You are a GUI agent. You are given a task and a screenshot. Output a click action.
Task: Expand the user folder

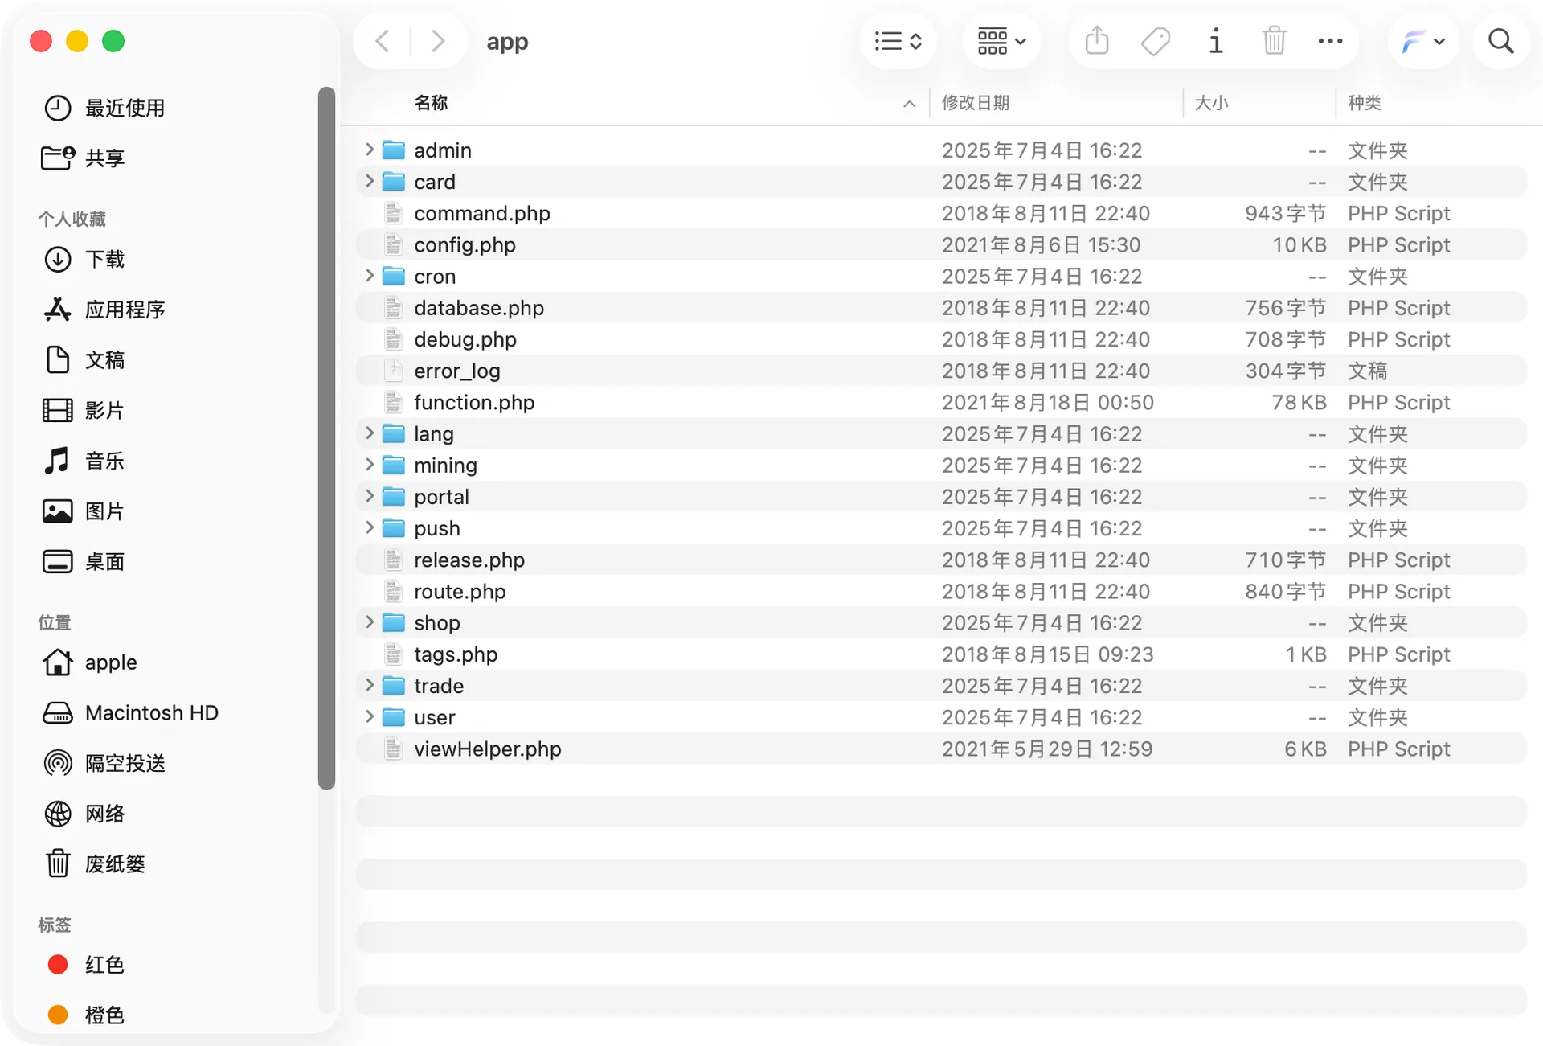(x=369, y=716)
